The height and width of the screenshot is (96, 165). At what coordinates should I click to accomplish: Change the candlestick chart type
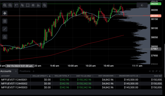coord(22,5)
